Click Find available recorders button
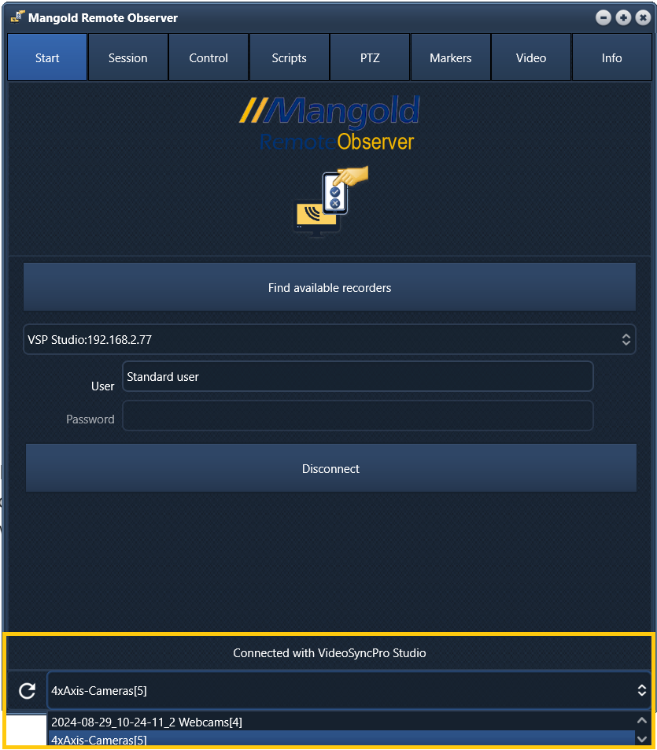Image resolution: width=657 pixels, height=750 pixels. [330, 287]
